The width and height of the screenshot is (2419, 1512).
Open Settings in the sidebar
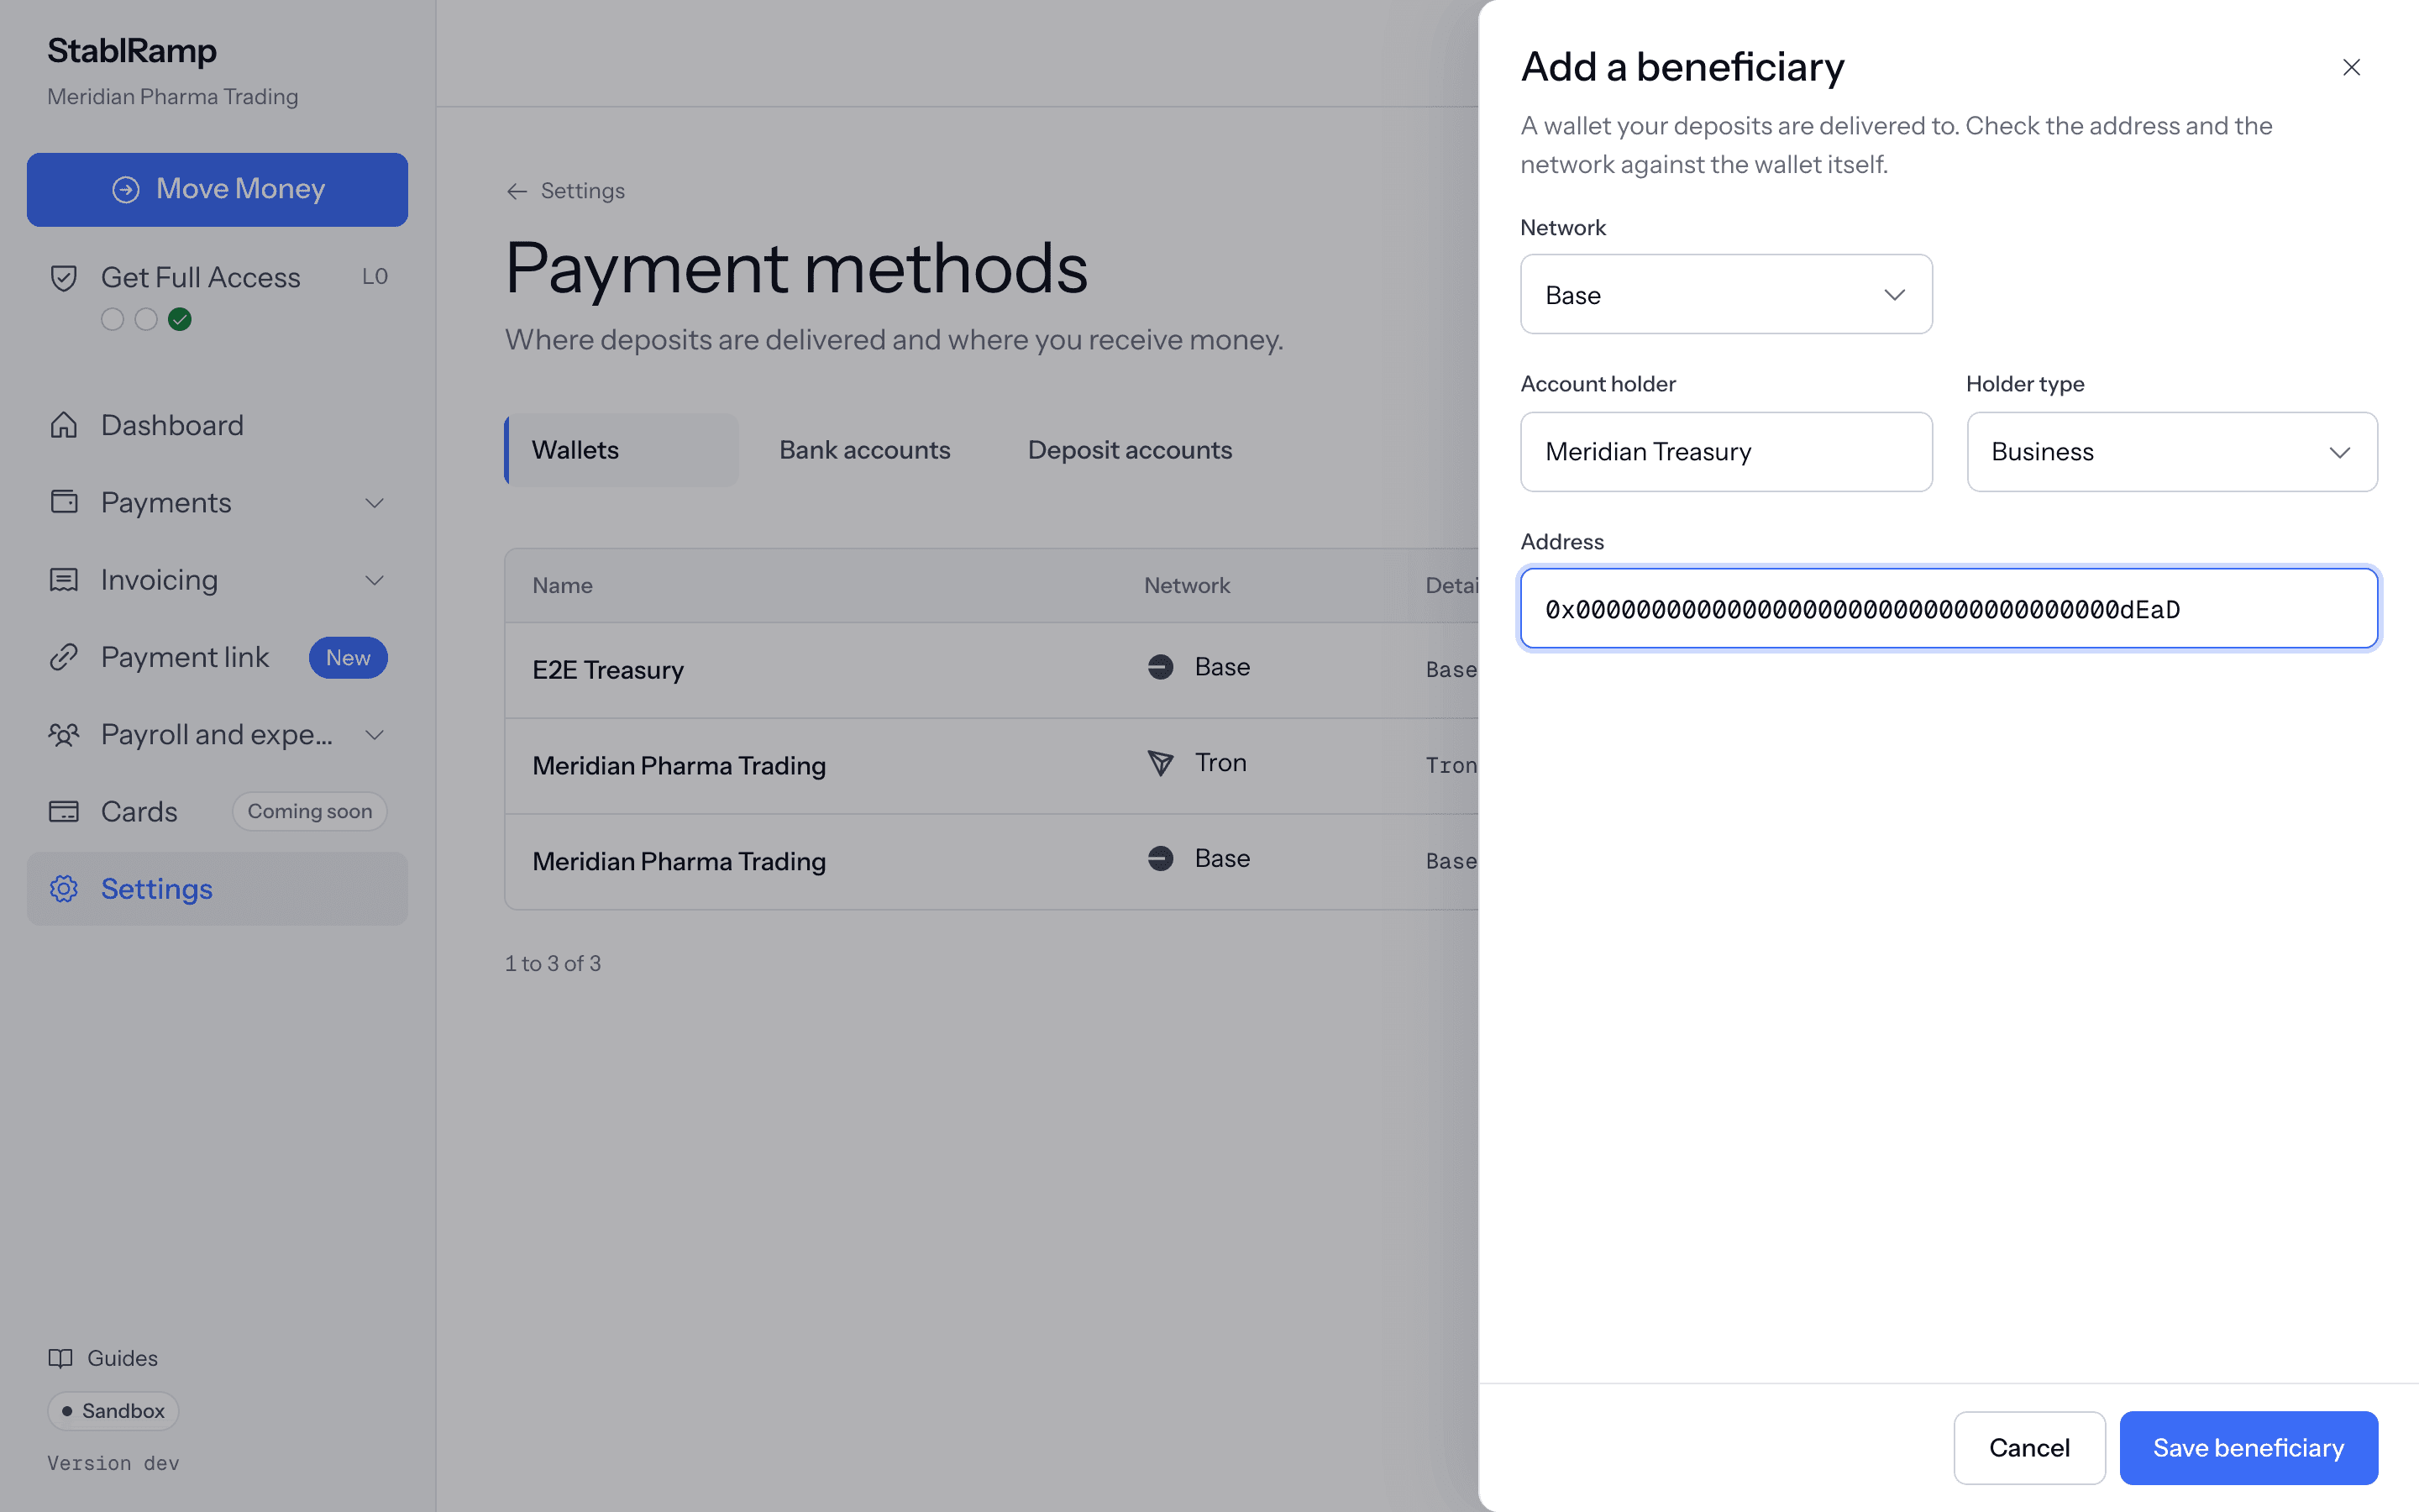pos(217,889)
